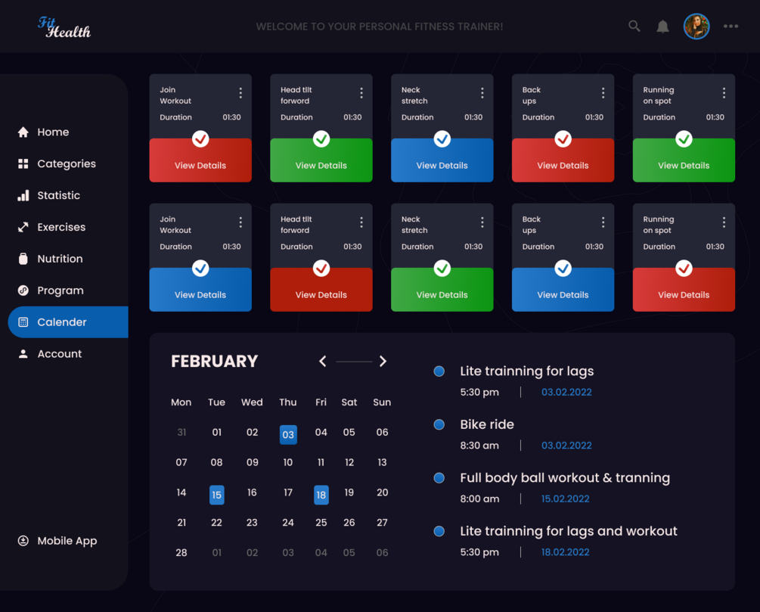Open the header three-dot more menu
The image size is (760, 612).
[731, 26]
